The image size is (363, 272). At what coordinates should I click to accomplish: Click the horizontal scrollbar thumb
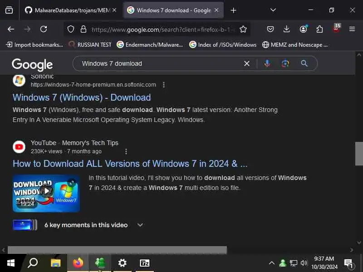pos(117,250)
